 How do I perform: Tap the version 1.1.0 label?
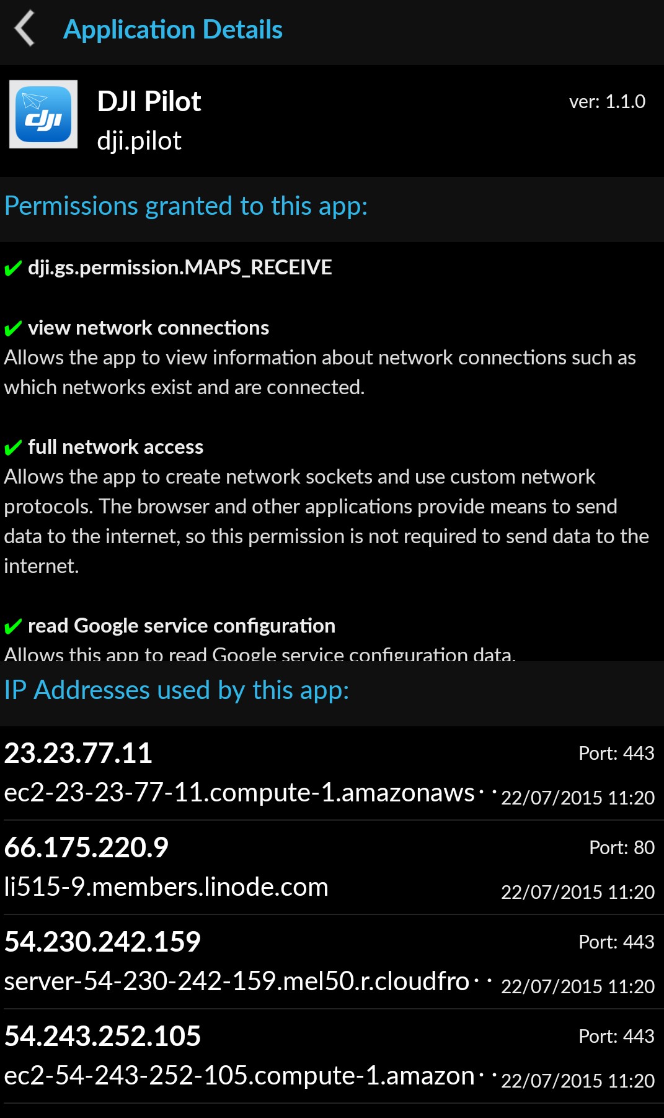click(x=608, y=101)
